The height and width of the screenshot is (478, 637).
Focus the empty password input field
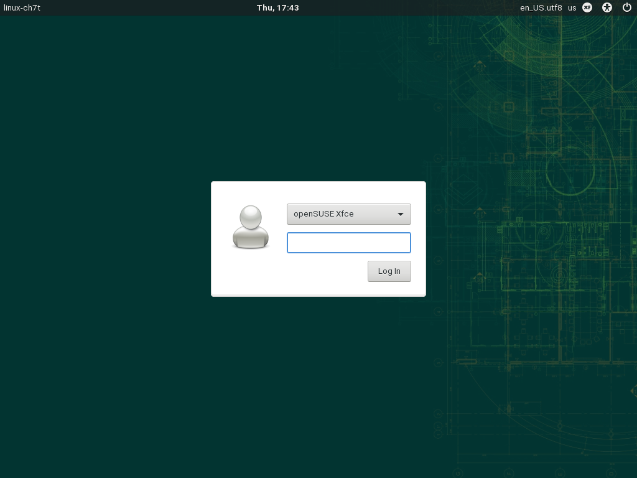pyautogui.click(x=348, y=243)
